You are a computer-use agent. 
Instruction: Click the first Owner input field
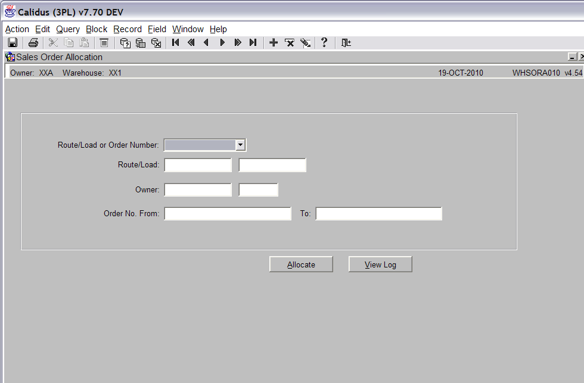(x=198, y=190)
